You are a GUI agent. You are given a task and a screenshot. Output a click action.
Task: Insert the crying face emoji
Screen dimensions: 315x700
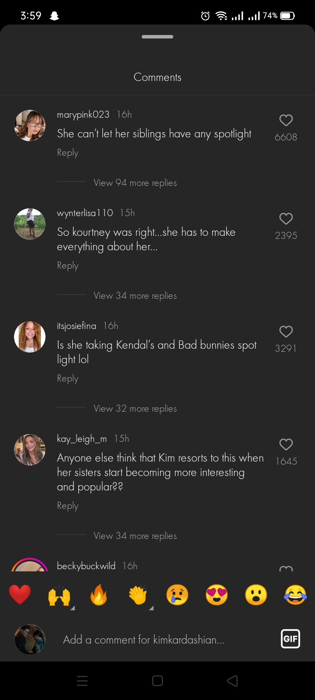177,595
